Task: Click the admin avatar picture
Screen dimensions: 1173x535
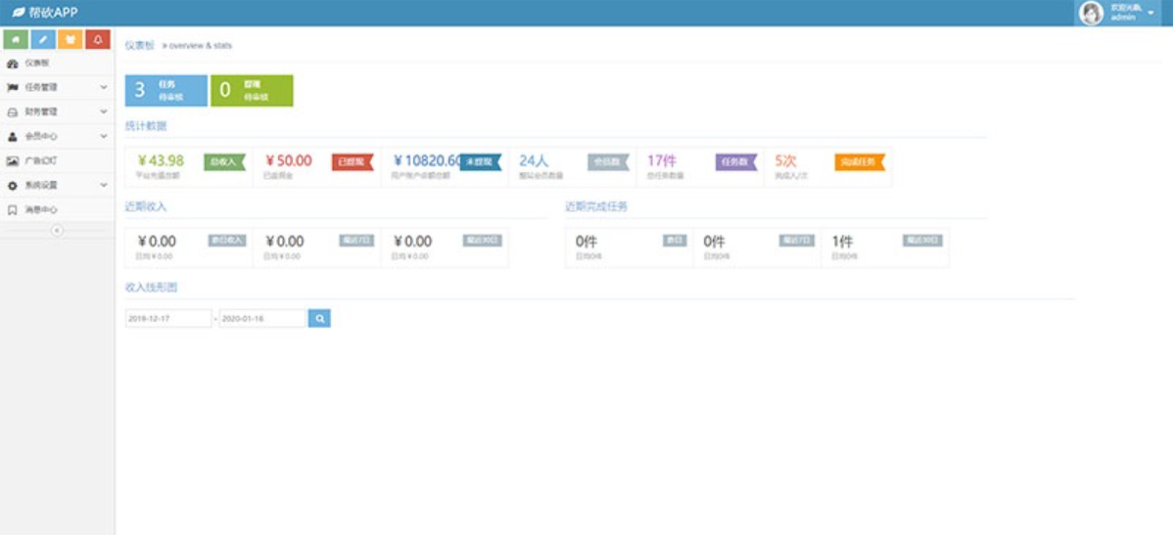Action: click(x=1092, y=13)
